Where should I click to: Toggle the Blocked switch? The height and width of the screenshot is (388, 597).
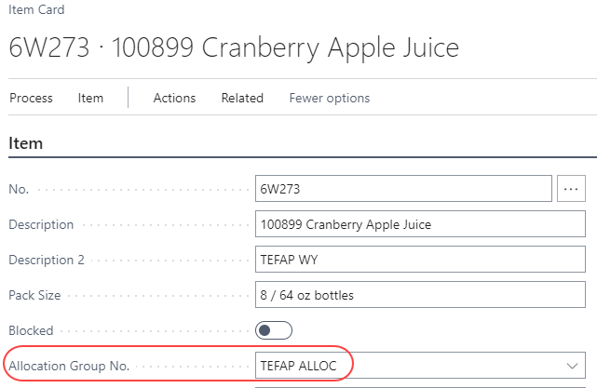[274, 330]
